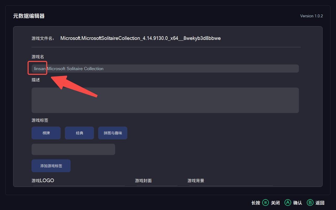Image resolution: width=336 pixels, height=210 pixels.
Task: Click the 描述 description text area
Action: pos(165,100)
